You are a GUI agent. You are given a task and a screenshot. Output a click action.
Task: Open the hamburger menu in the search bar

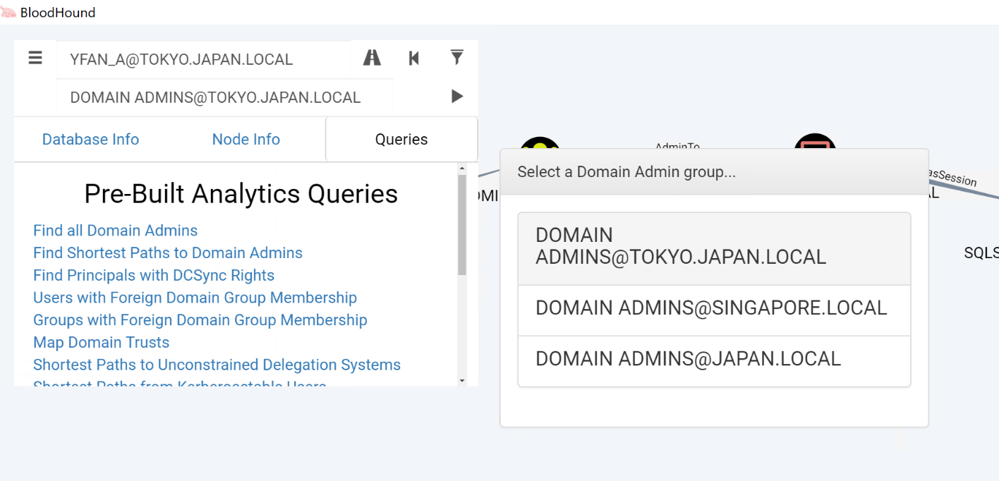[35, 58]
